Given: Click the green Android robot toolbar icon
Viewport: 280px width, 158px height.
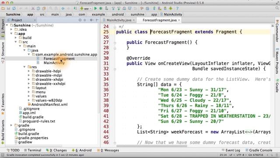Looking at the screenshot, I should (x=171, y=8).
